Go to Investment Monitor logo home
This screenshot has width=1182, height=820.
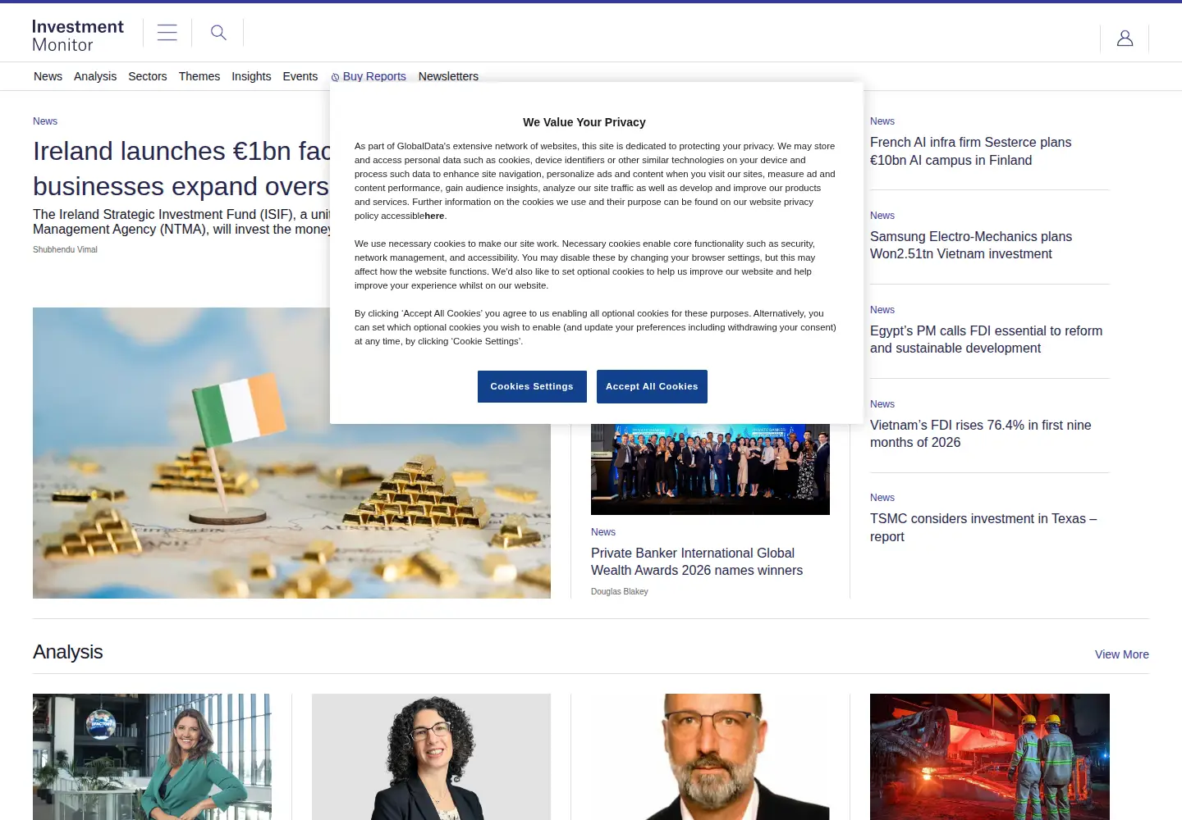pos(78,36)
